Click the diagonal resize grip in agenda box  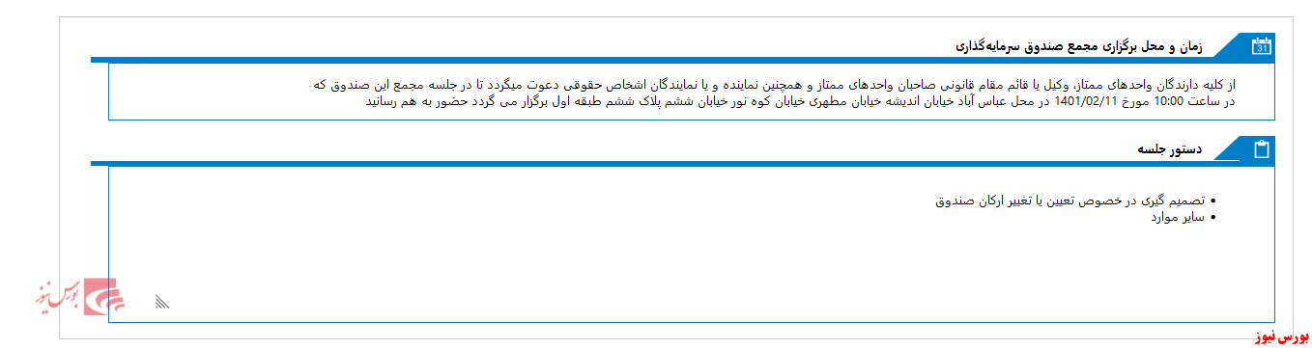[162, 302]
